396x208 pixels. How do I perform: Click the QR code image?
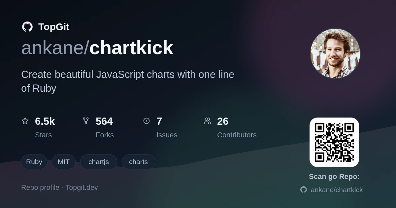(334, 142)
